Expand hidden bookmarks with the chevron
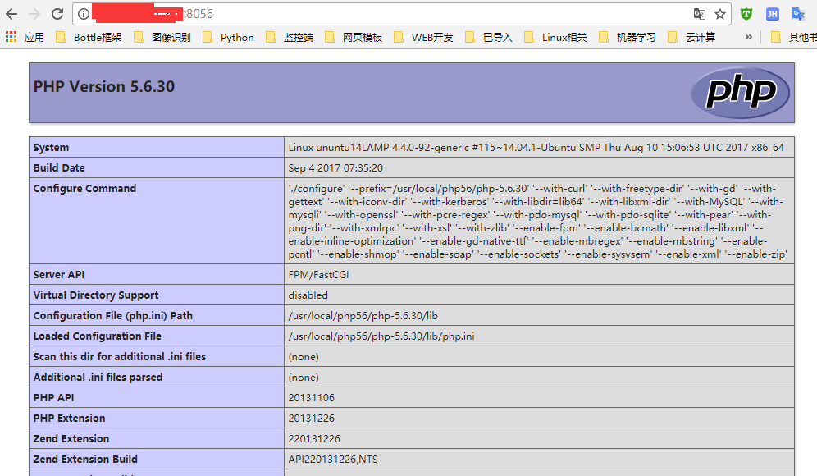This screenshot has width=817, height=476. coord(749,37)
